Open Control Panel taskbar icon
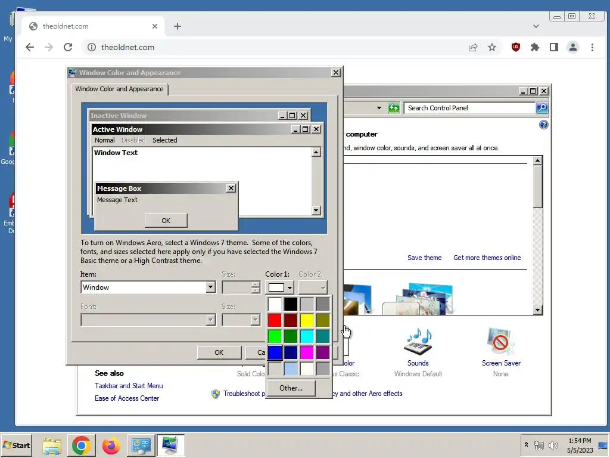Screen dimensions: 610x458 point(141,445)
